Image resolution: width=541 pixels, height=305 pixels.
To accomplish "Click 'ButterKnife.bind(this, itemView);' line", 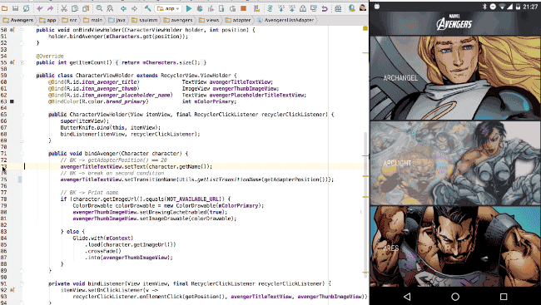I will 111,127.
